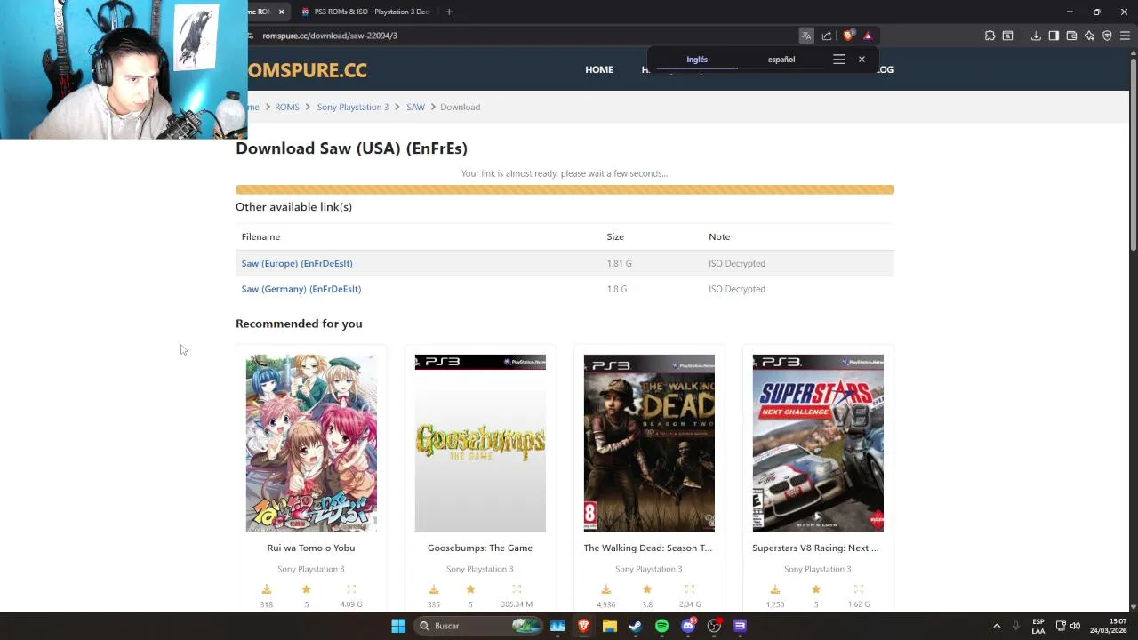
Task: Click 'Goosebumps: The Game' title text
Action: point(480,548)
